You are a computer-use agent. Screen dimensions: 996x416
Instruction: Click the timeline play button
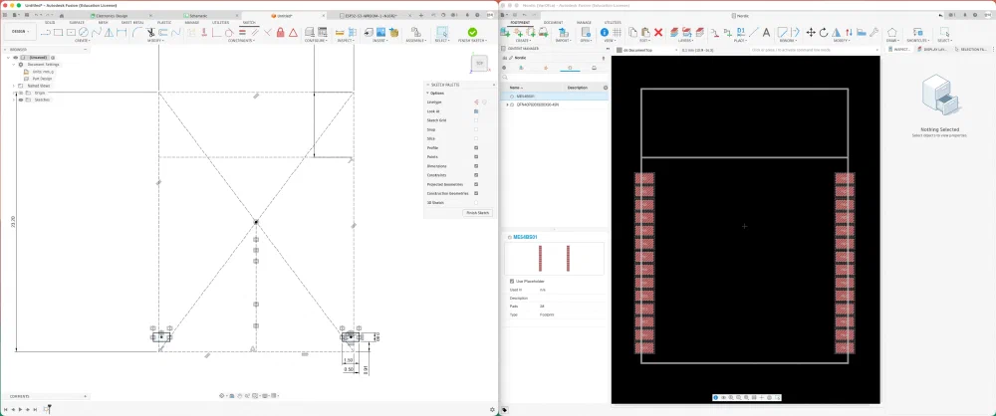[20, 410]
